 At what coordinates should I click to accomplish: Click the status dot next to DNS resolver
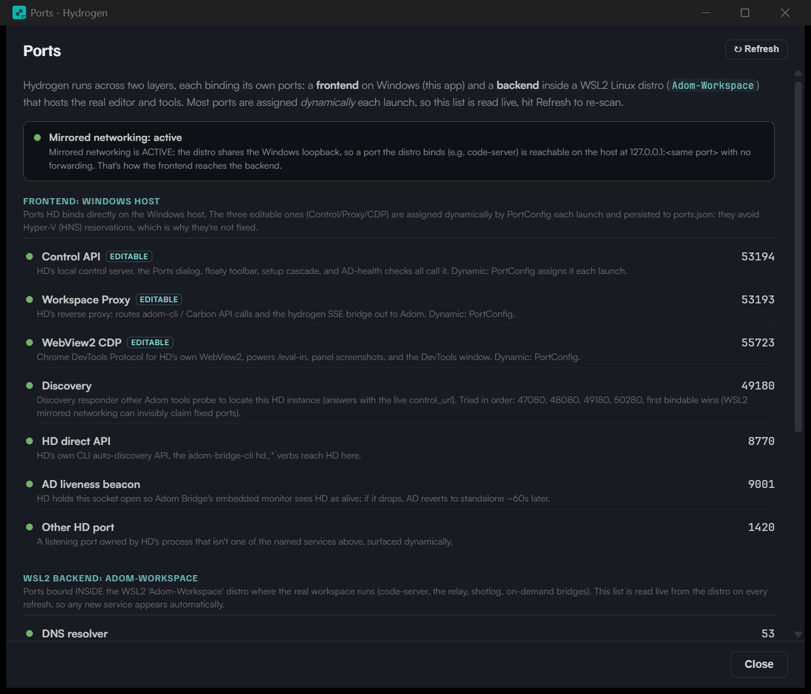30,633
